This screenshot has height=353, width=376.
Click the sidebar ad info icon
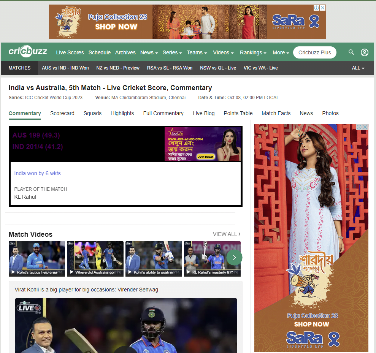(x=359, y=127)
